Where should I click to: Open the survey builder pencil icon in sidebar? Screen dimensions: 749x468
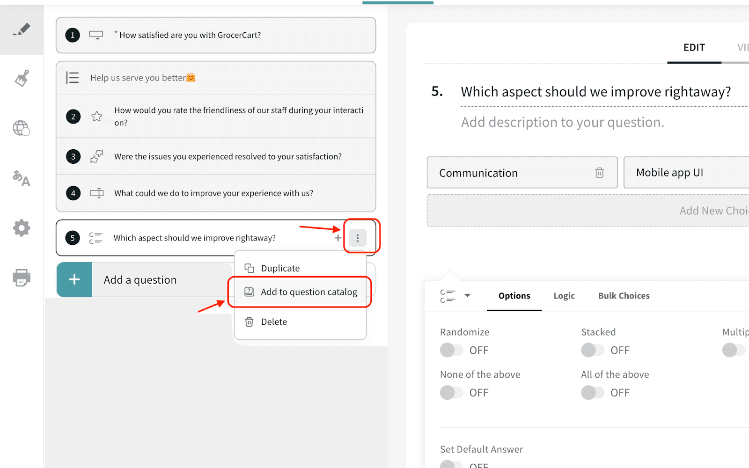pos(22,30)
